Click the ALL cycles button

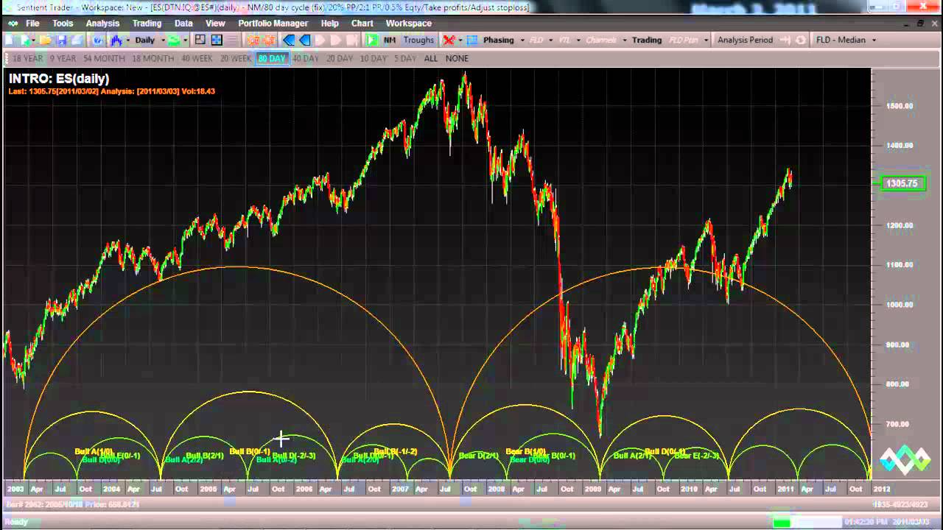point(431,58)
